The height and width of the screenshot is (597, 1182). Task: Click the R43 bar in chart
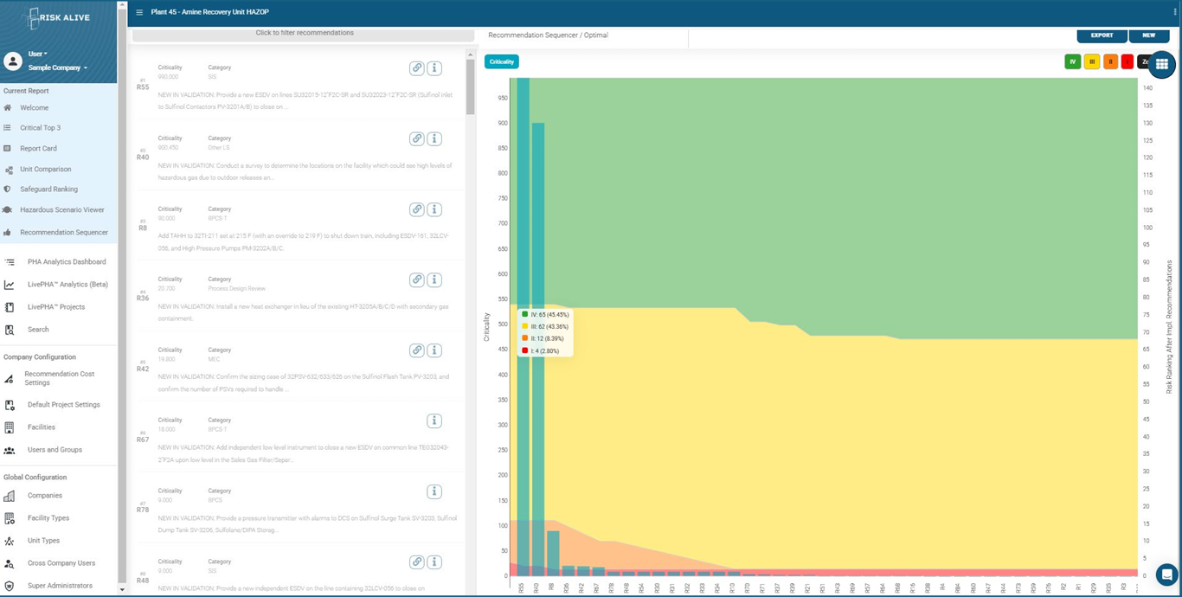[537, 350]
